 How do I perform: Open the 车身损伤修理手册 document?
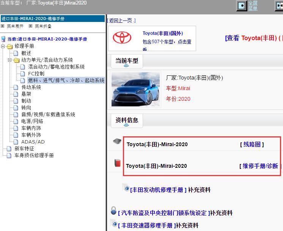[x=34, y=155]
